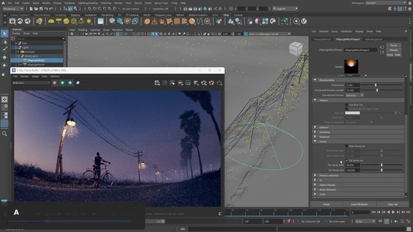Screen dimensions: 413x232
Task: Click single-pane layout icon in left sidebar
Action: pos(5,99)
